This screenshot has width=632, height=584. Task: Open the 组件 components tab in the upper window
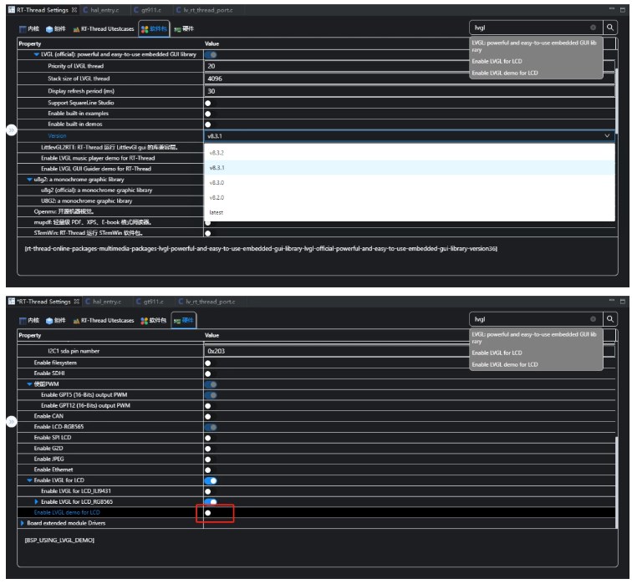point(56,28)
